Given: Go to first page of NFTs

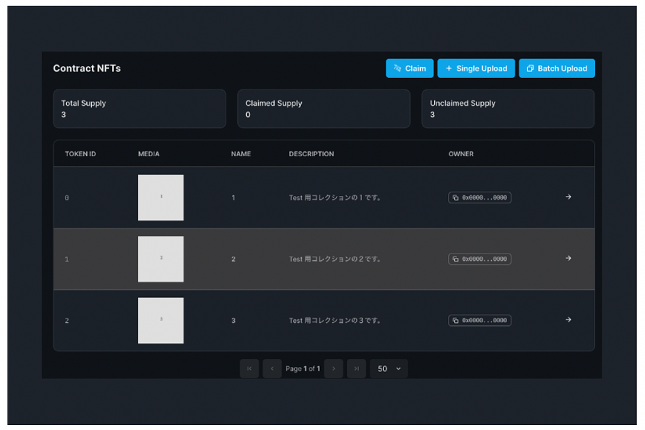Looking at the screenshot, I should [x=249, y=369].
